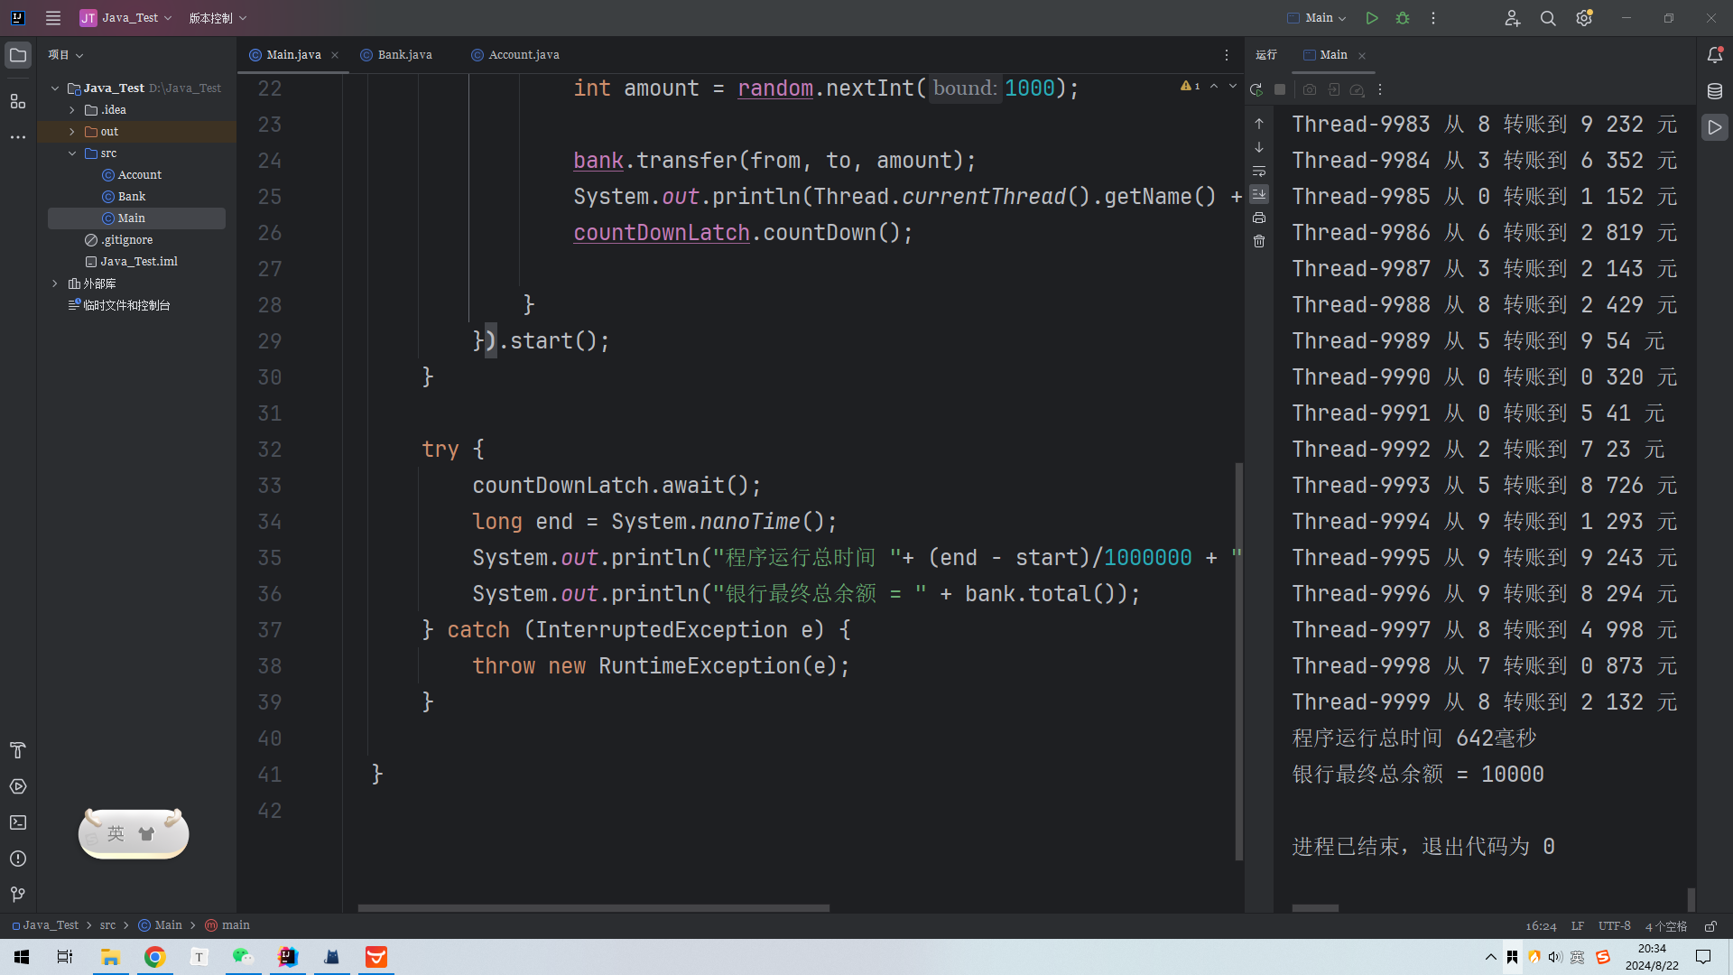This screenshot has height=975, width=1733.
Task: Click the thread dump camera icon
Action: 1310,89
